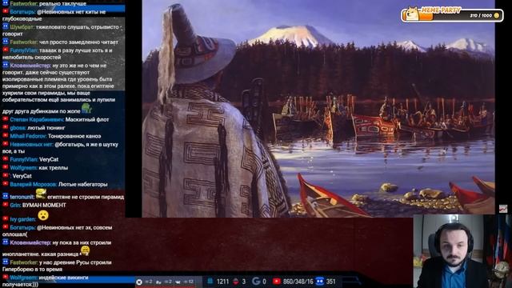Click the painting of the canoes
The image size is (512, 288).
[318, 109]
